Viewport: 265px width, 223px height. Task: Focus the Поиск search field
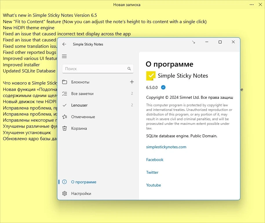98,69
